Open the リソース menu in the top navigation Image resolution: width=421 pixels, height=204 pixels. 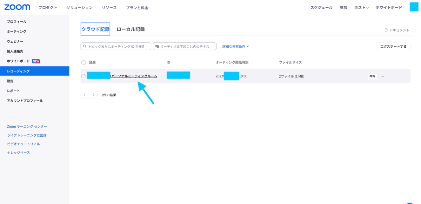point(109,7)
